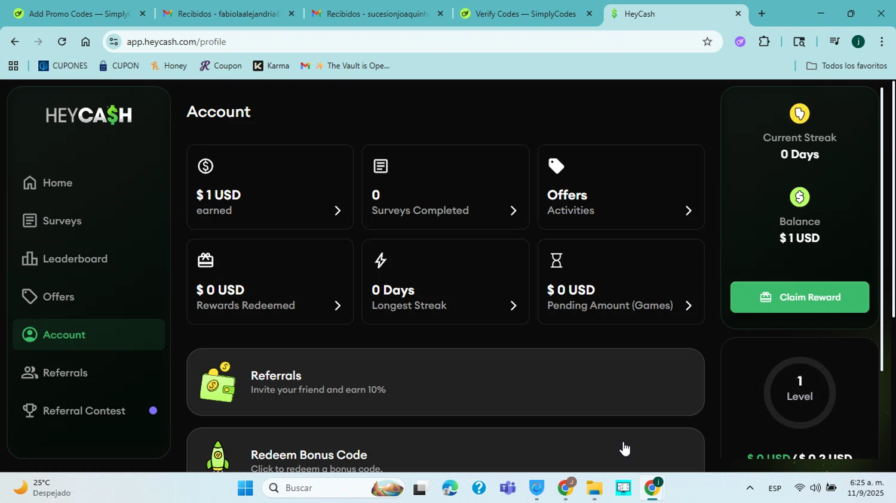Open Referrals in the sidebar
This screenshot has width=896, height=503.
click(88, 373)
